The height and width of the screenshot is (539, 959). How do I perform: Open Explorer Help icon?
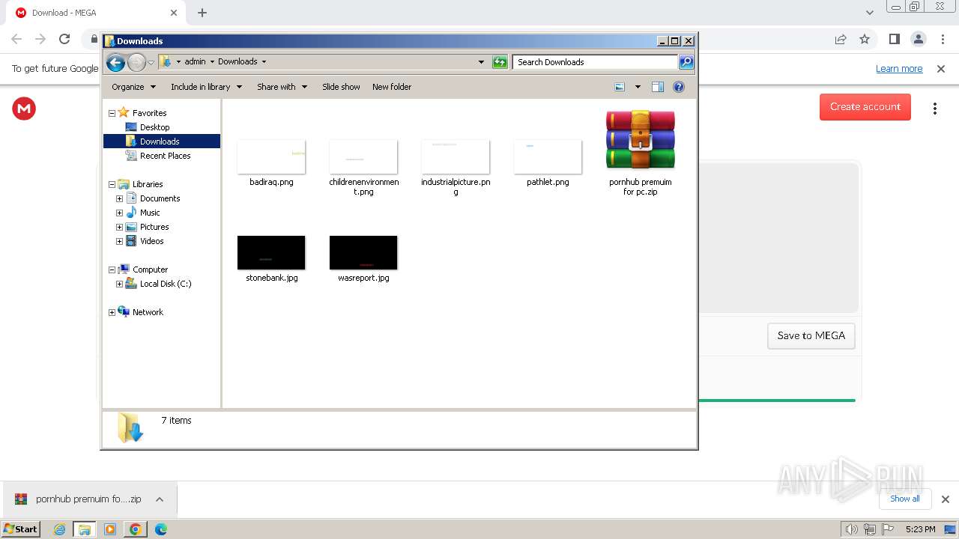[679, 87]
